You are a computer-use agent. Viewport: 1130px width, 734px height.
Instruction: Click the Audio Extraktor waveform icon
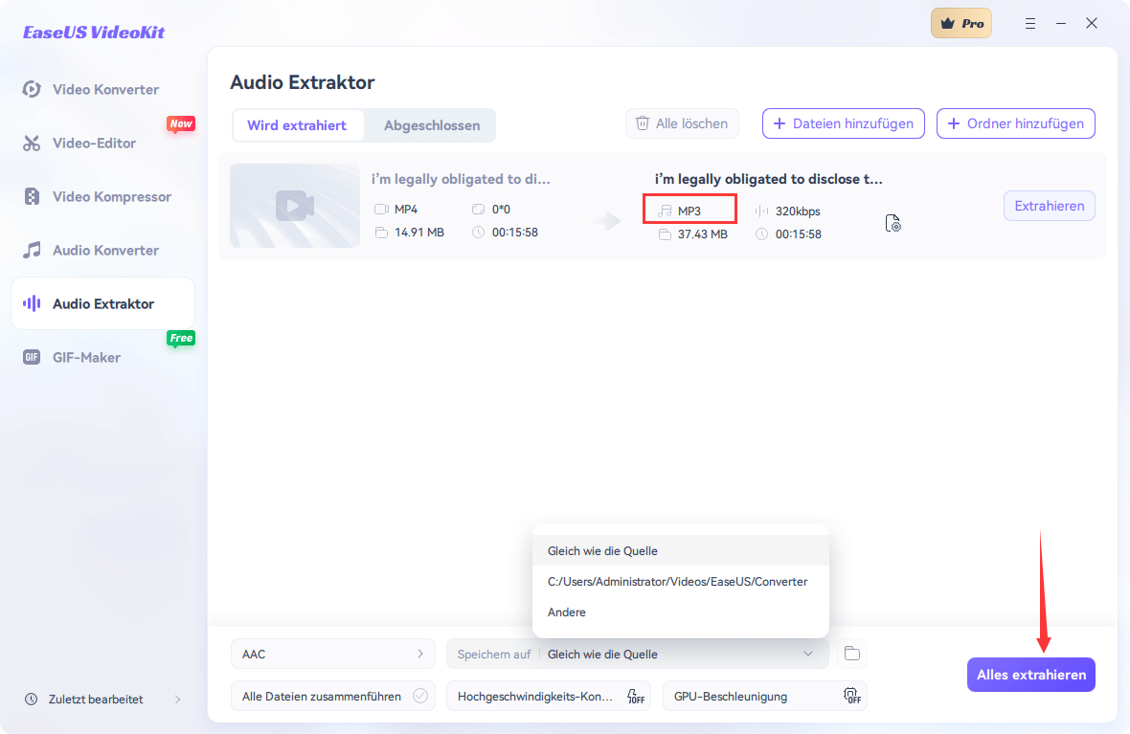pyautogui.click(x=31, y=303)
